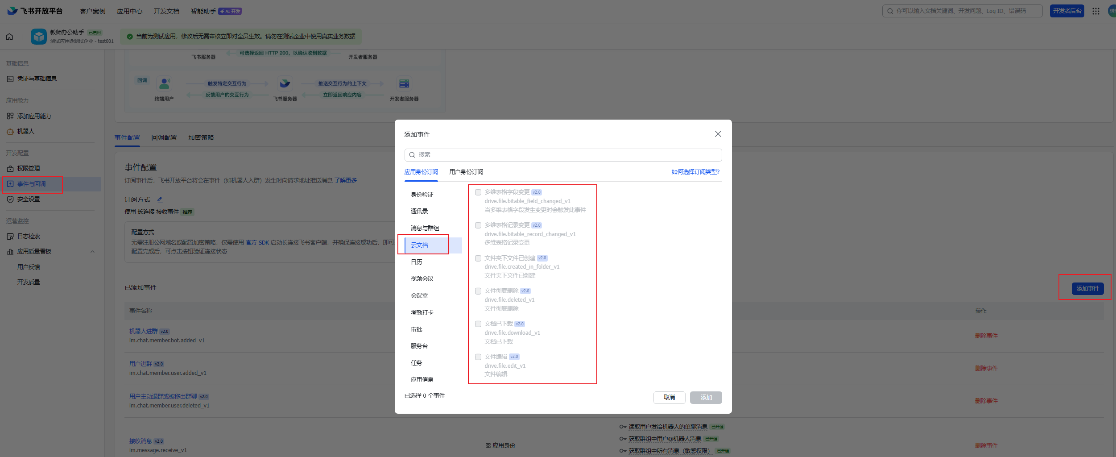
Task: Collapse the 应用质量看板 section chevron
Action: point(92,251)
